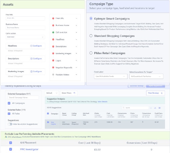The image size is (170, 153).
Task: Expand the Negative Keywords checklist item
Action: coord(76,67)
